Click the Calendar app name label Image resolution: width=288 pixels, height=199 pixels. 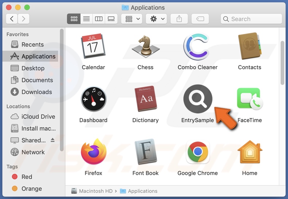click(93, 67)
